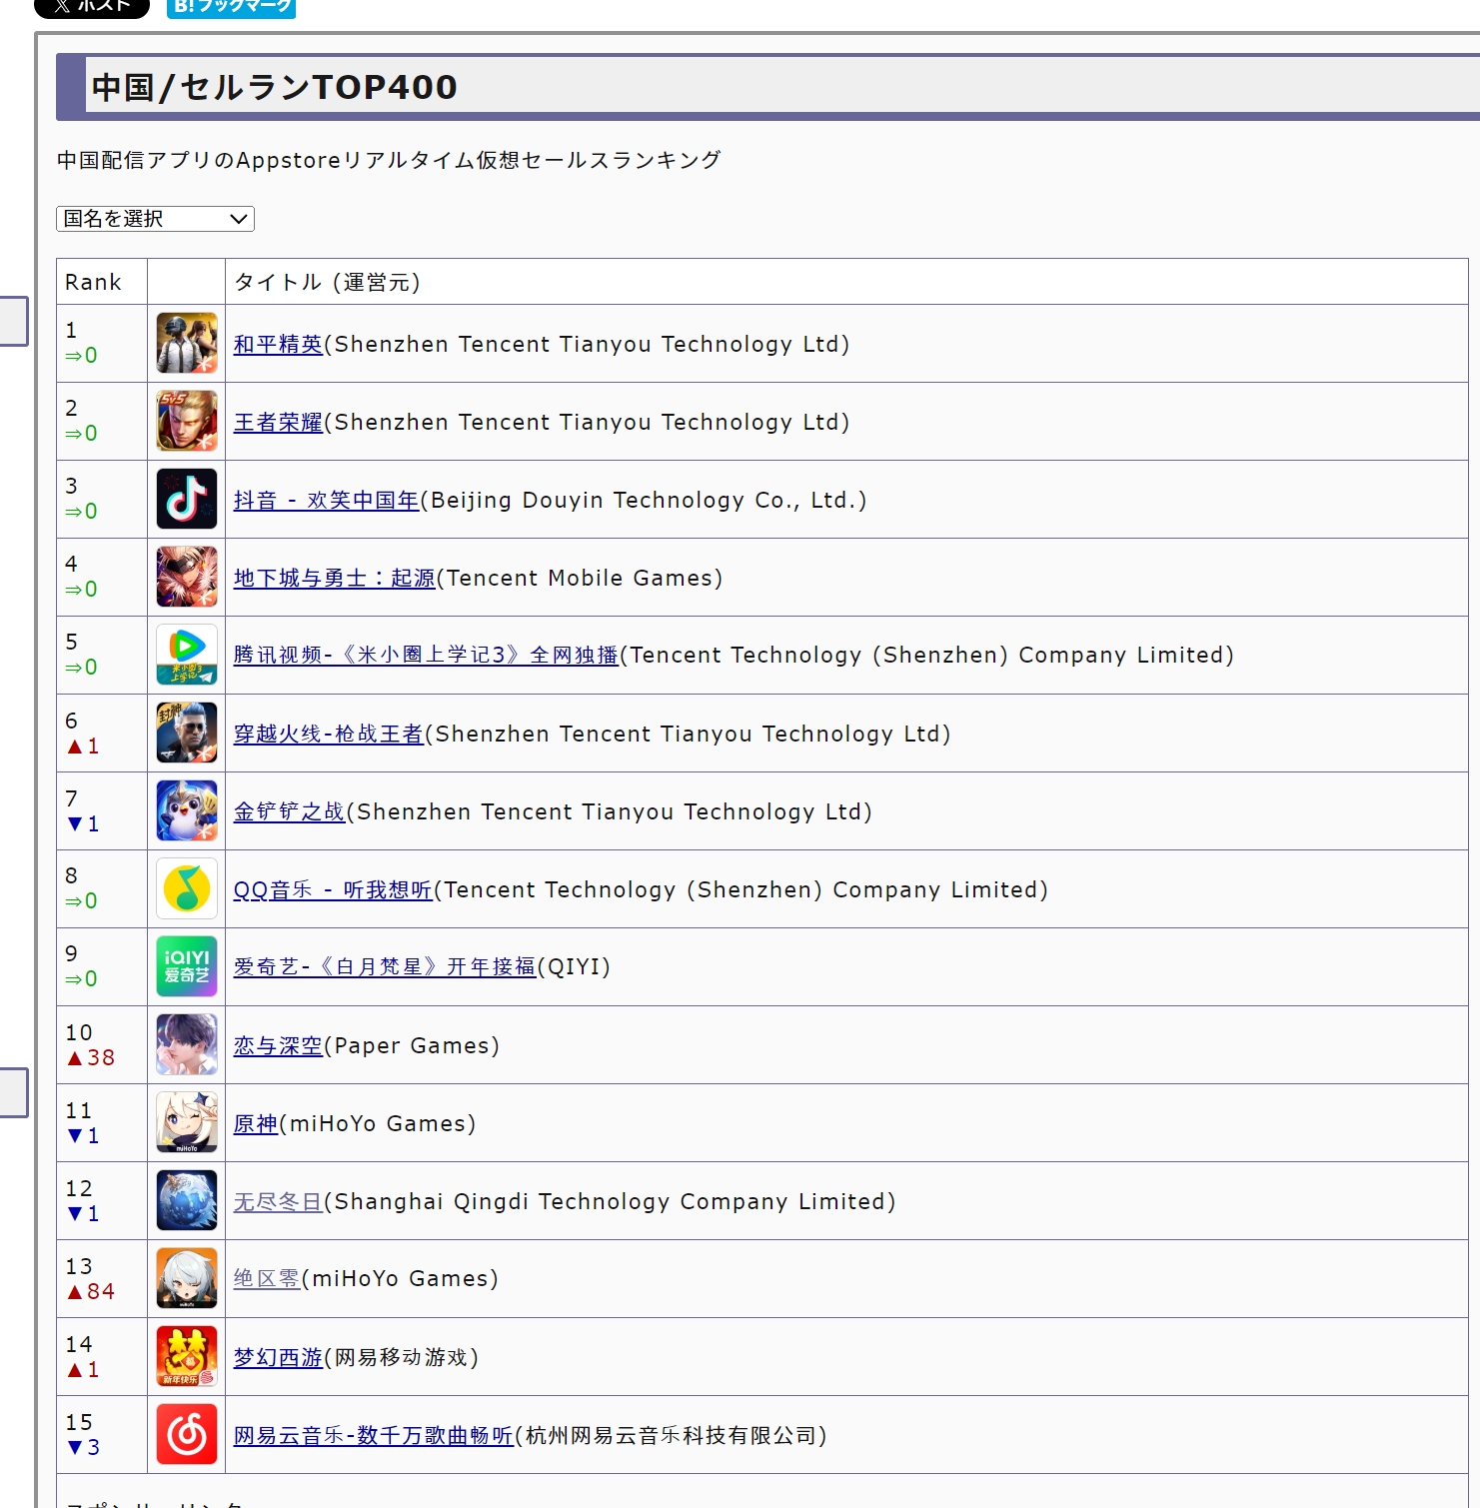Click the QQ Music app icon

tap(187, 888)
